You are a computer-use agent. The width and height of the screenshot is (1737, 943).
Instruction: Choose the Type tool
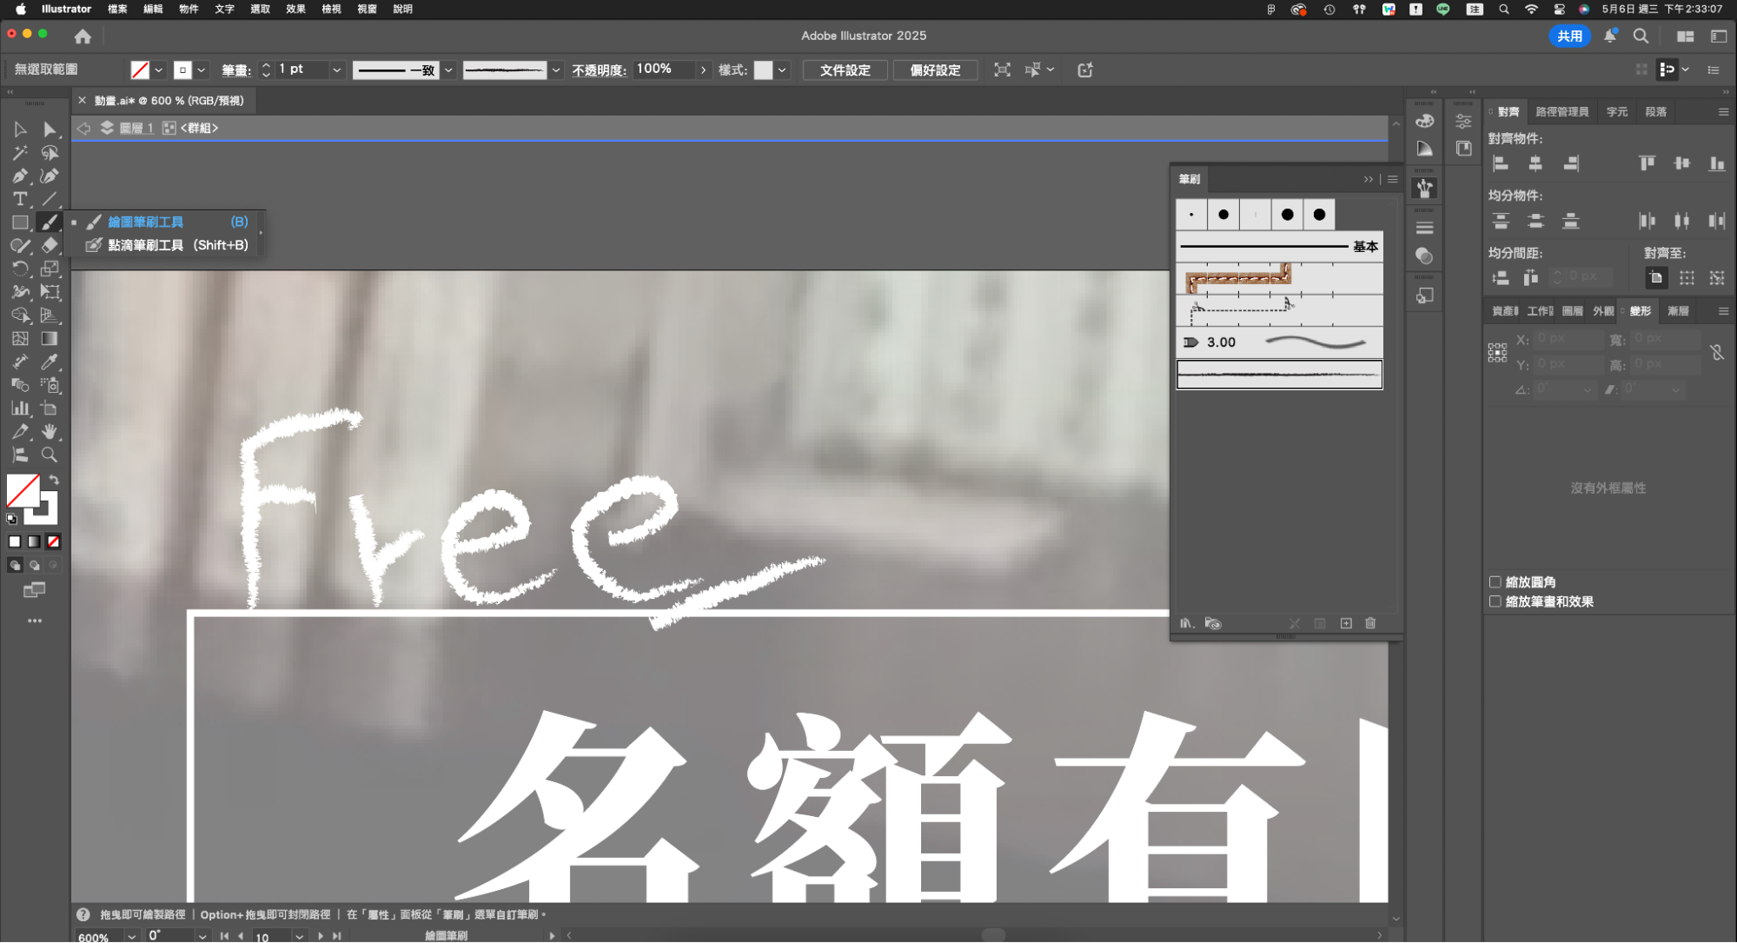pos(20,199)
